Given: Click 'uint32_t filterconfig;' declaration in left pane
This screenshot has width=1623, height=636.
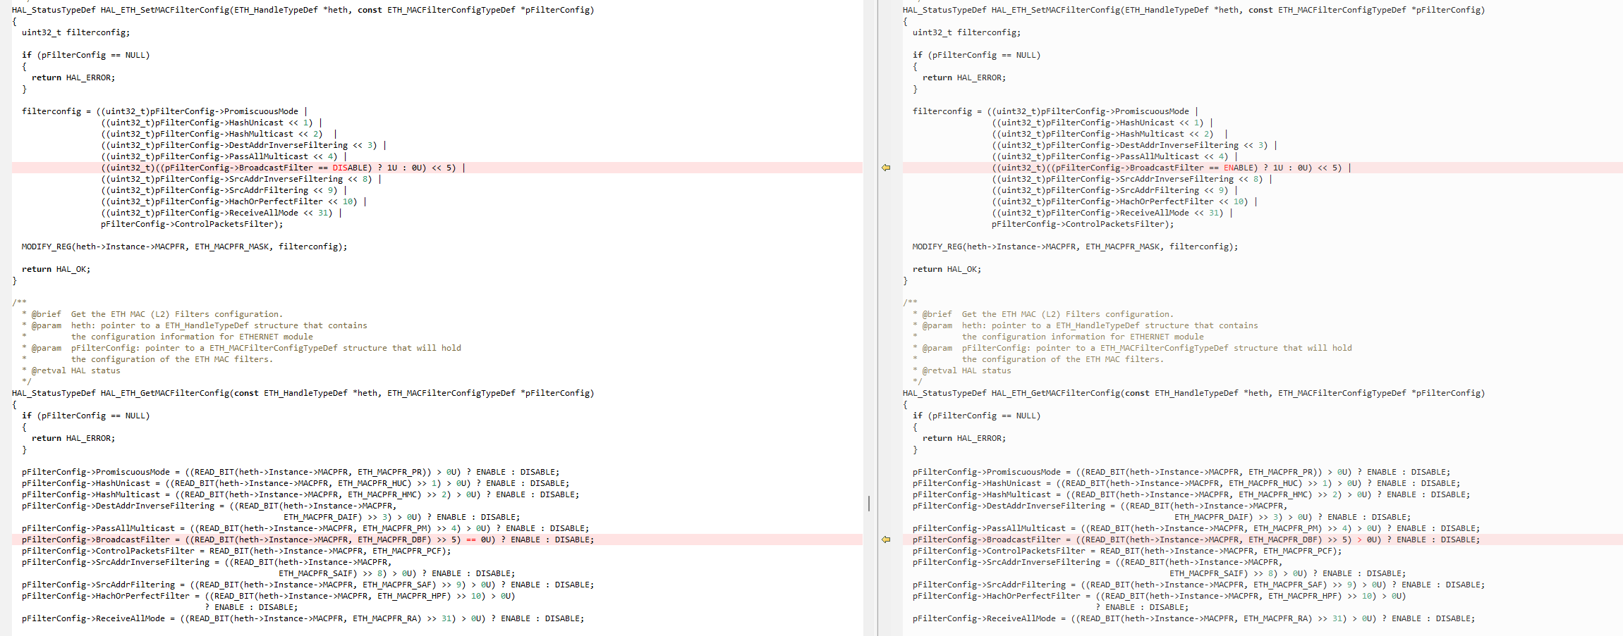Looking at the screenshot, I should (x=75, y=32).
